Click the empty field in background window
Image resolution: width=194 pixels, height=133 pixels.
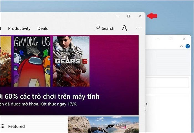[x=167, y=83]
